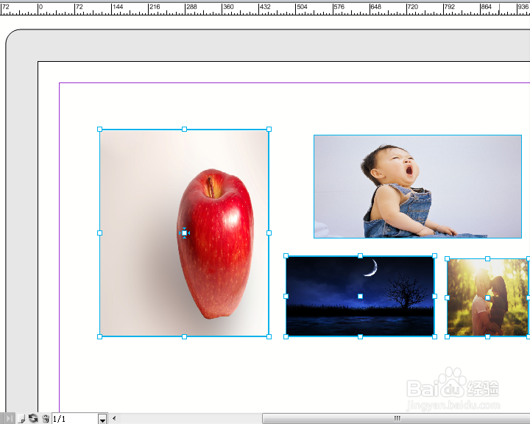The height and width of the screenshot is (424, 530).
Task: Click the center handle of night landscape frame
Action: click(x=360, y=296)
